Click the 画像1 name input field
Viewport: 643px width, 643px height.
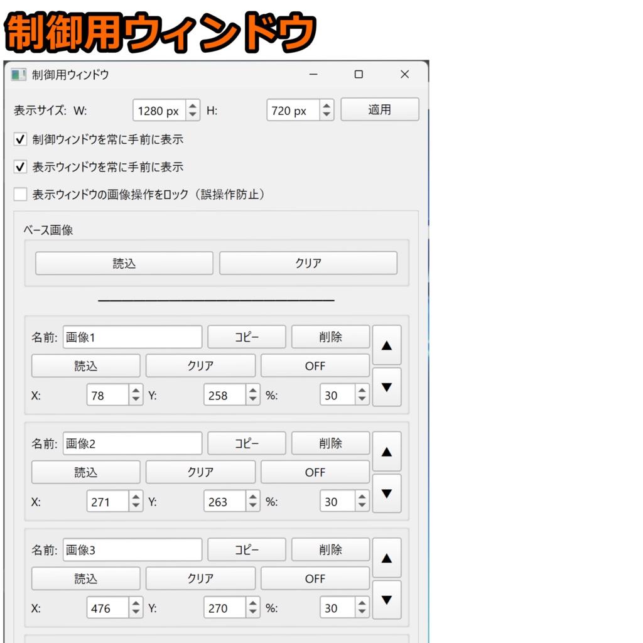tap(132, 337)
